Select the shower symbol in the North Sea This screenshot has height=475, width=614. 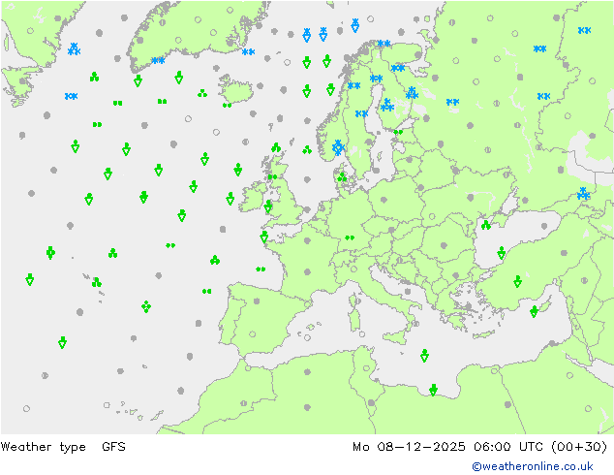(x=307, y=149)
